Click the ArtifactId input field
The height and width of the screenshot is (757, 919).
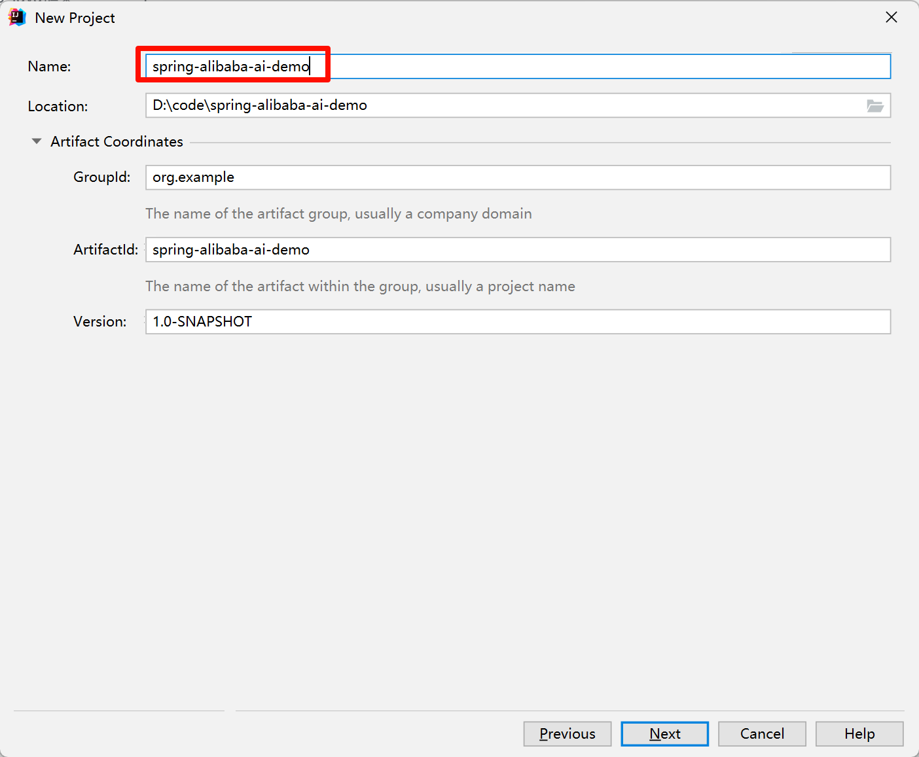pyautogui.click(x=518, y=249)
